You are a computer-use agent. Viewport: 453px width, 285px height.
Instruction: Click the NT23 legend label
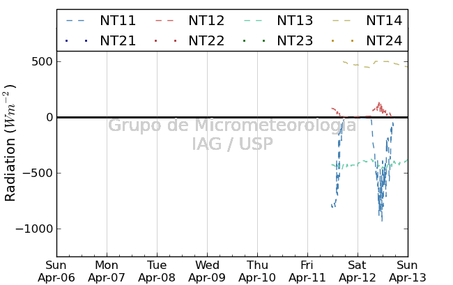(295, 40)
